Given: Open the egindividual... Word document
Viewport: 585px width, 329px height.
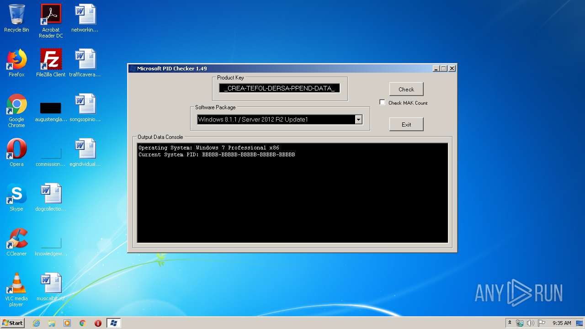Looking at the screenshot, I should 85,153.
